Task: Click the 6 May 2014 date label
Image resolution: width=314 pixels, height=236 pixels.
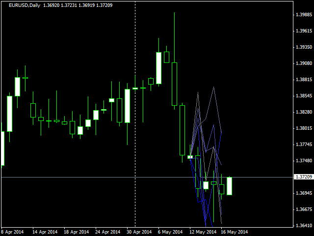Action: click(x=170, y=232)
